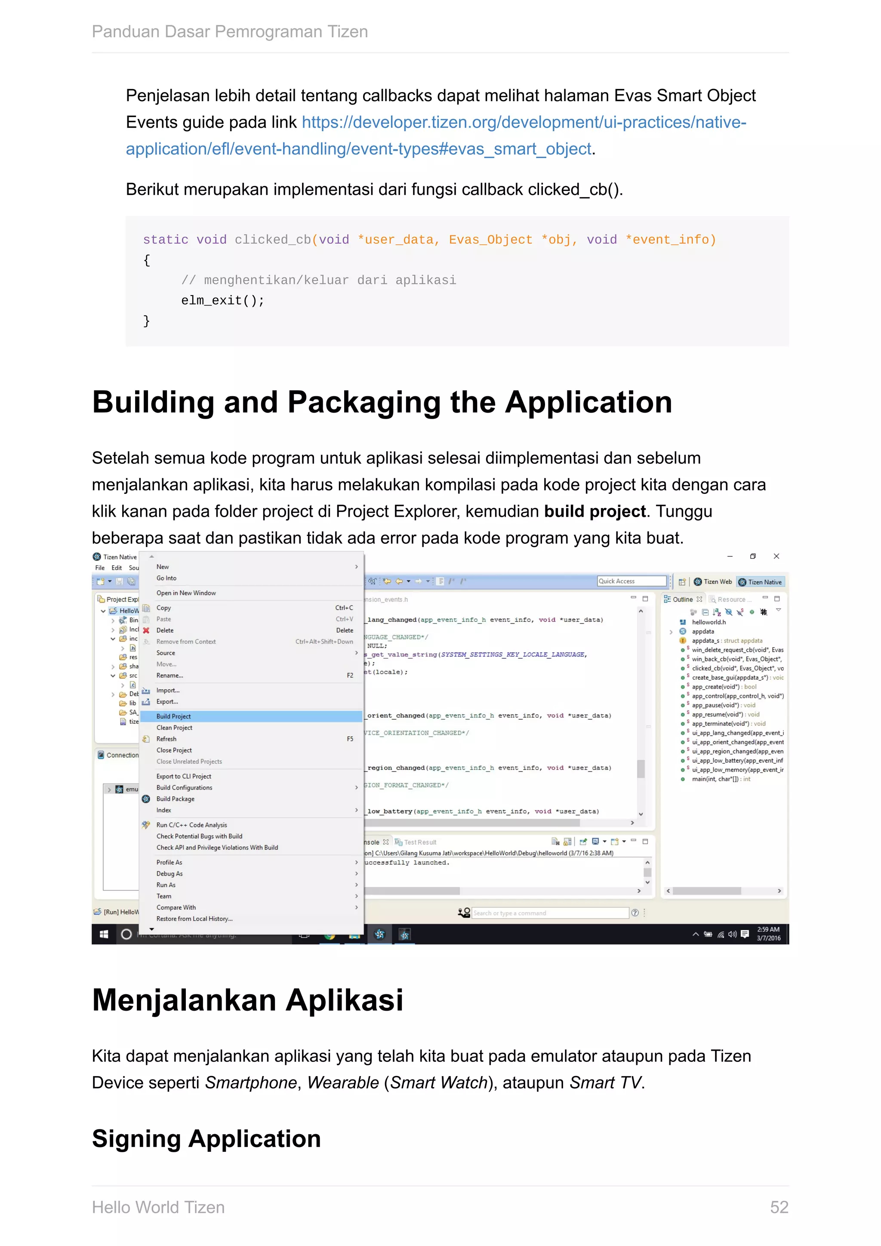Choose Close Project menu entry
This screenshot has height=1246, width=881.
251,750
